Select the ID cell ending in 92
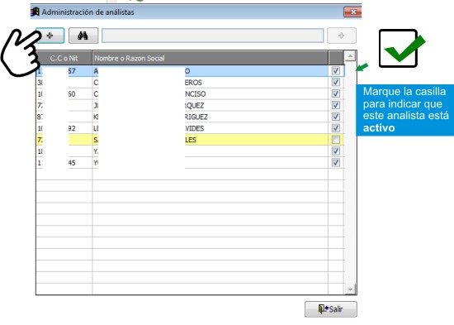Viewport: 454px width, 325px height. (64, 128)
